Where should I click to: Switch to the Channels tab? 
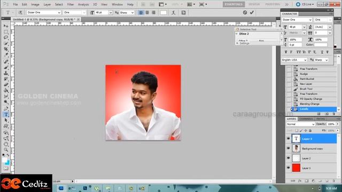tap(306, 119)
